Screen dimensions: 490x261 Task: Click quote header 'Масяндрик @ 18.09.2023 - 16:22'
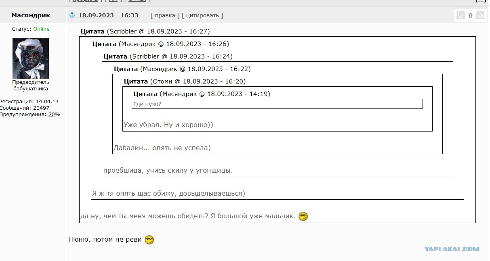pyautogui.click(x=195, y=69)
